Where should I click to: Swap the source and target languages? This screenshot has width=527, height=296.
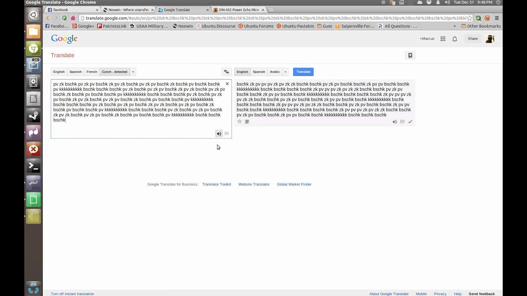click(x=226, y=72)
